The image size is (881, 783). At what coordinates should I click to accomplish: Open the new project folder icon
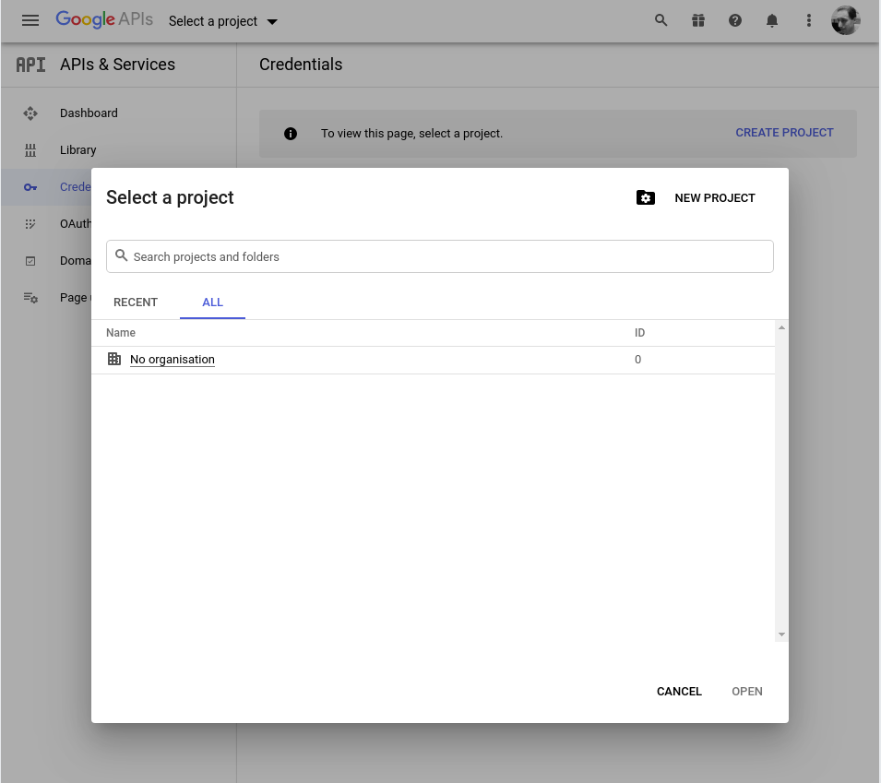pyautogui.click(x=646, y=197)
